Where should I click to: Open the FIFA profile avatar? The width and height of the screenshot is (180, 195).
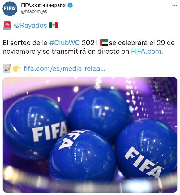pos(10,9)
